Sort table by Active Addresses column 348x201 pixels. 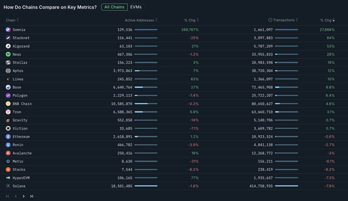click(x=141, y=20)
